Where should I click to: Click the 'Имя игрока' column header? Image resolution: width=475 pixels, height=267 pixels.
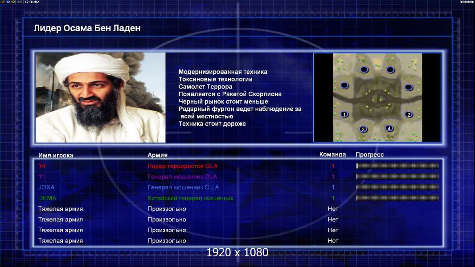56,155
